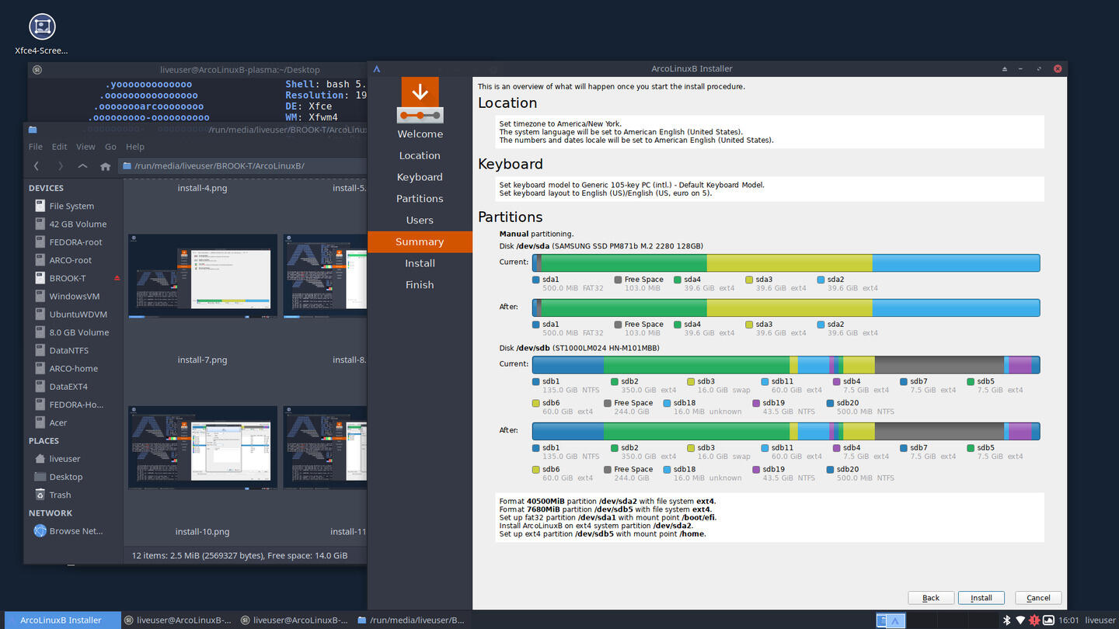The height and width of the screenshot is (629, 1119).
Task: Select the Summary step in installer sidebar
Action: [420, 242]
